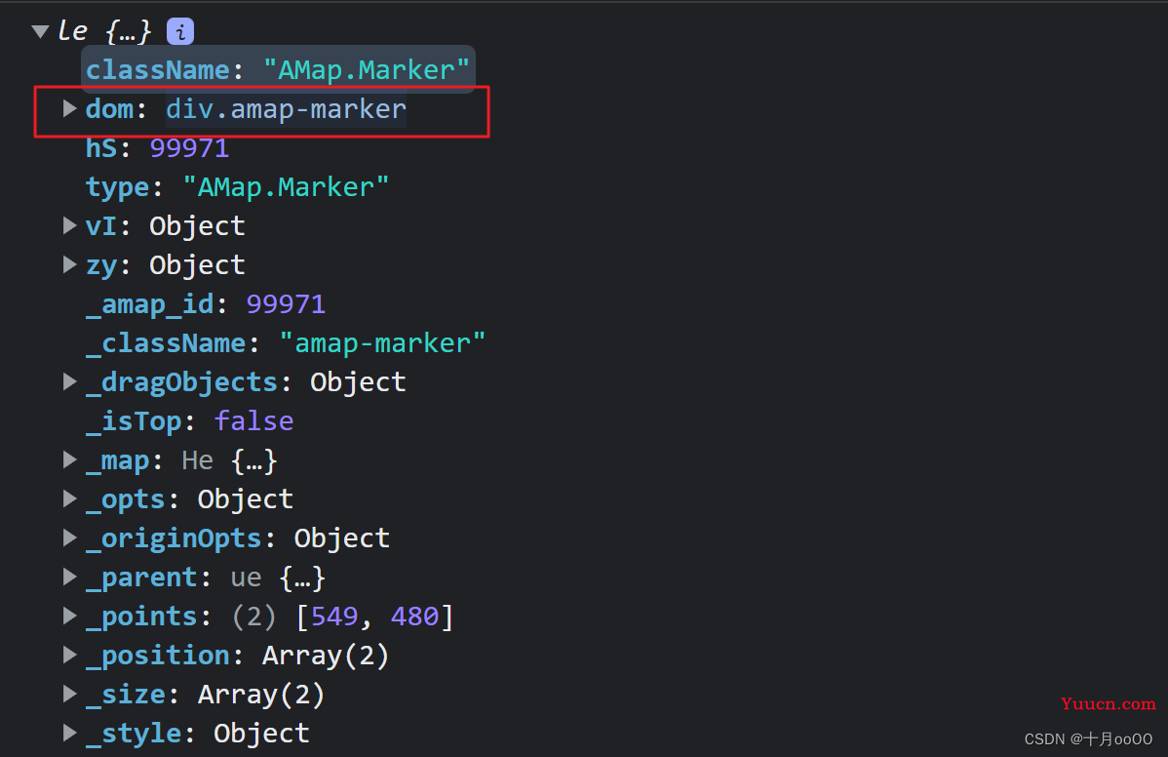The image size is (1168, 757).
Task: Click the _isTop false value
Action: (x=253, y=421)
